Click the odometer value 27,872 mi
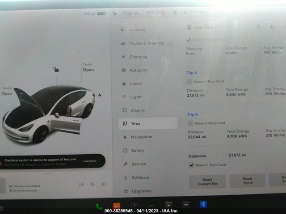Image resolution: width=286 pixels, height=214 pixels. point(237,155)
